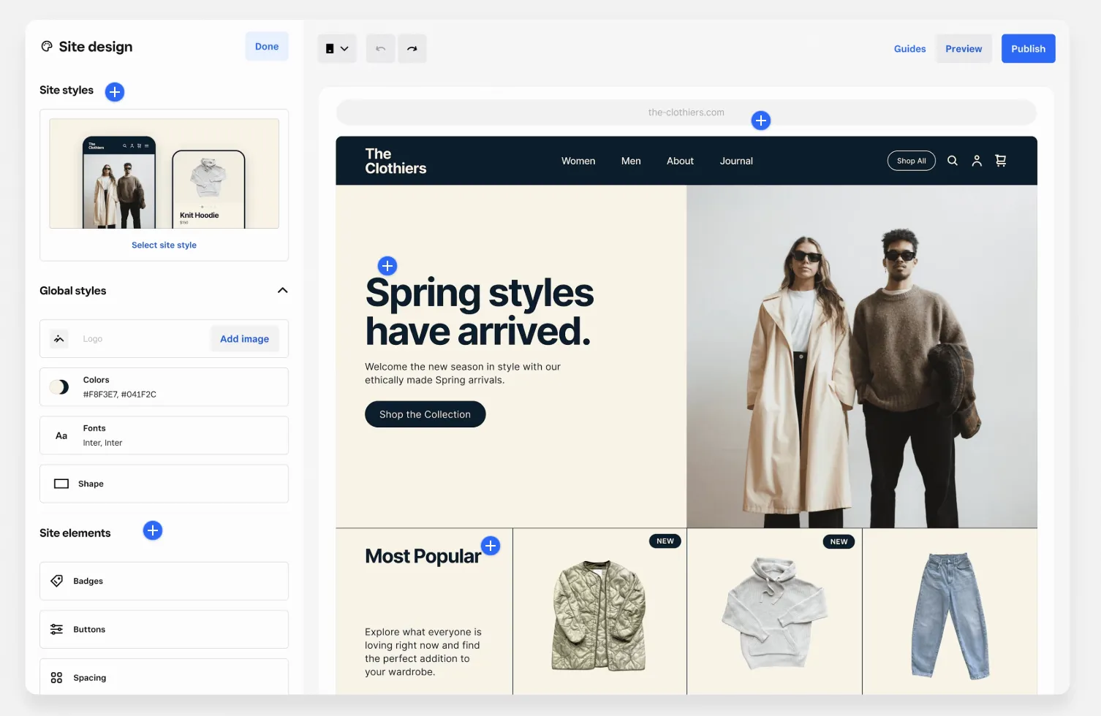Open the Shape style option

click(164, 484)
